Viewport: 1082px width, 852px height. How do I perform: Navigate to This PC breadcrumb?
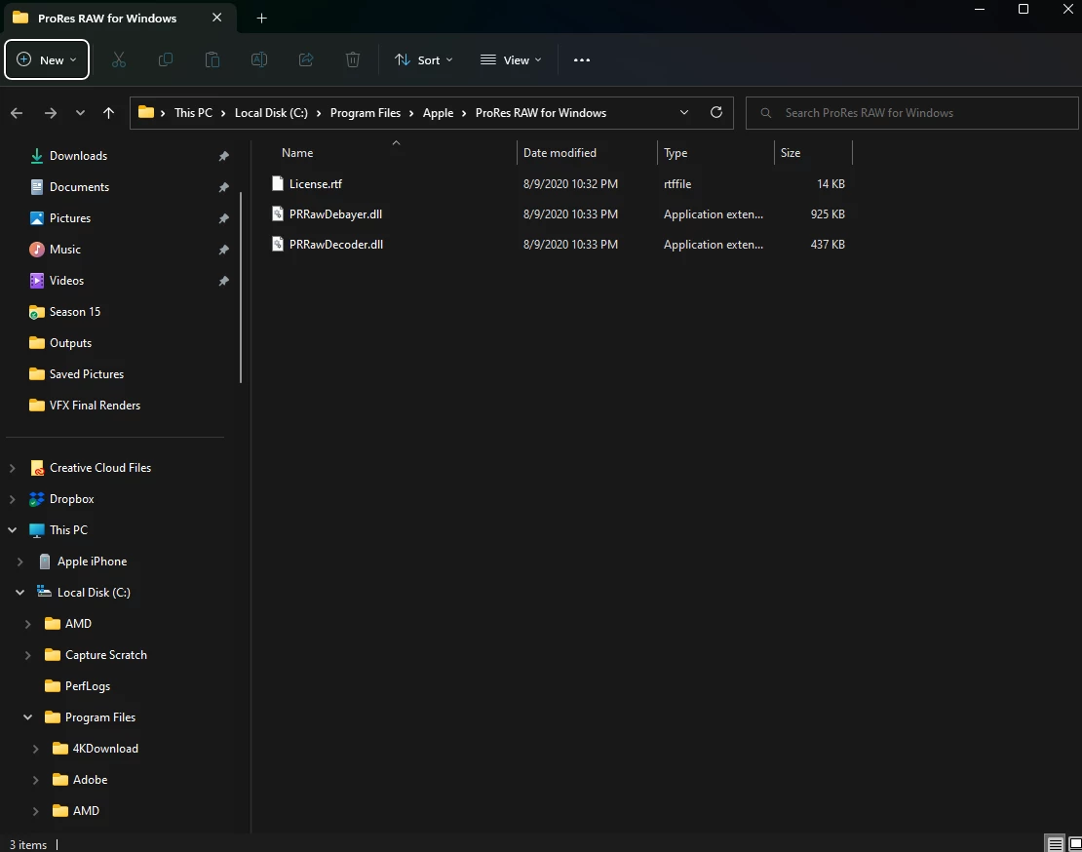[x=193, y=112]
